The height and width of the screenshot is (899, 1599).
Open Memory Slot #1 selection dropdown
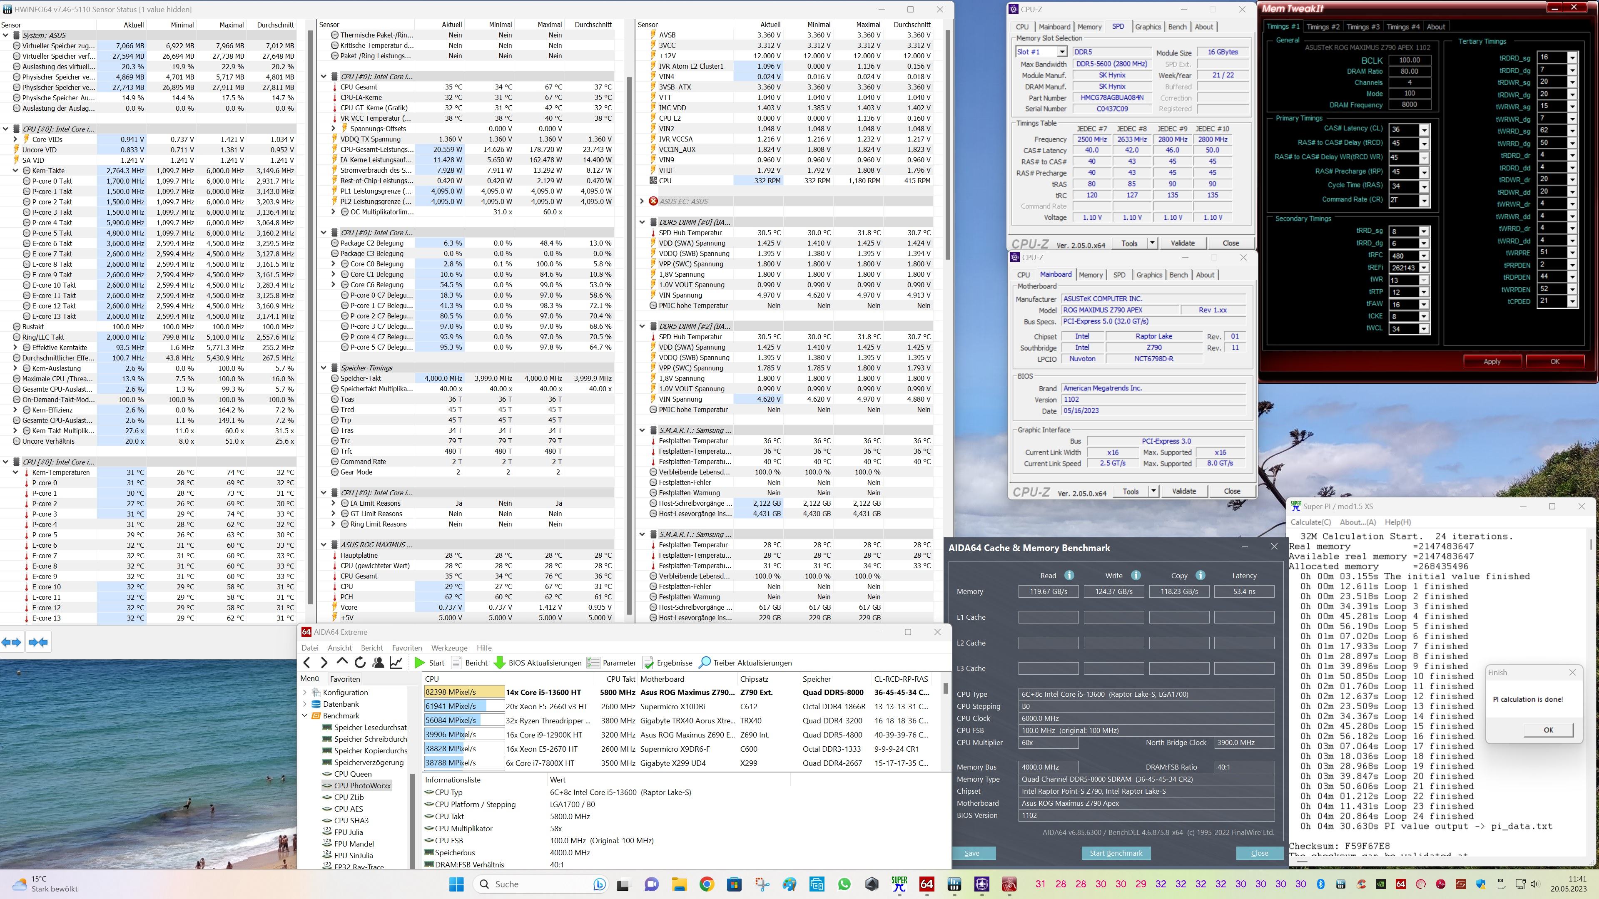tap(1062, 52)
